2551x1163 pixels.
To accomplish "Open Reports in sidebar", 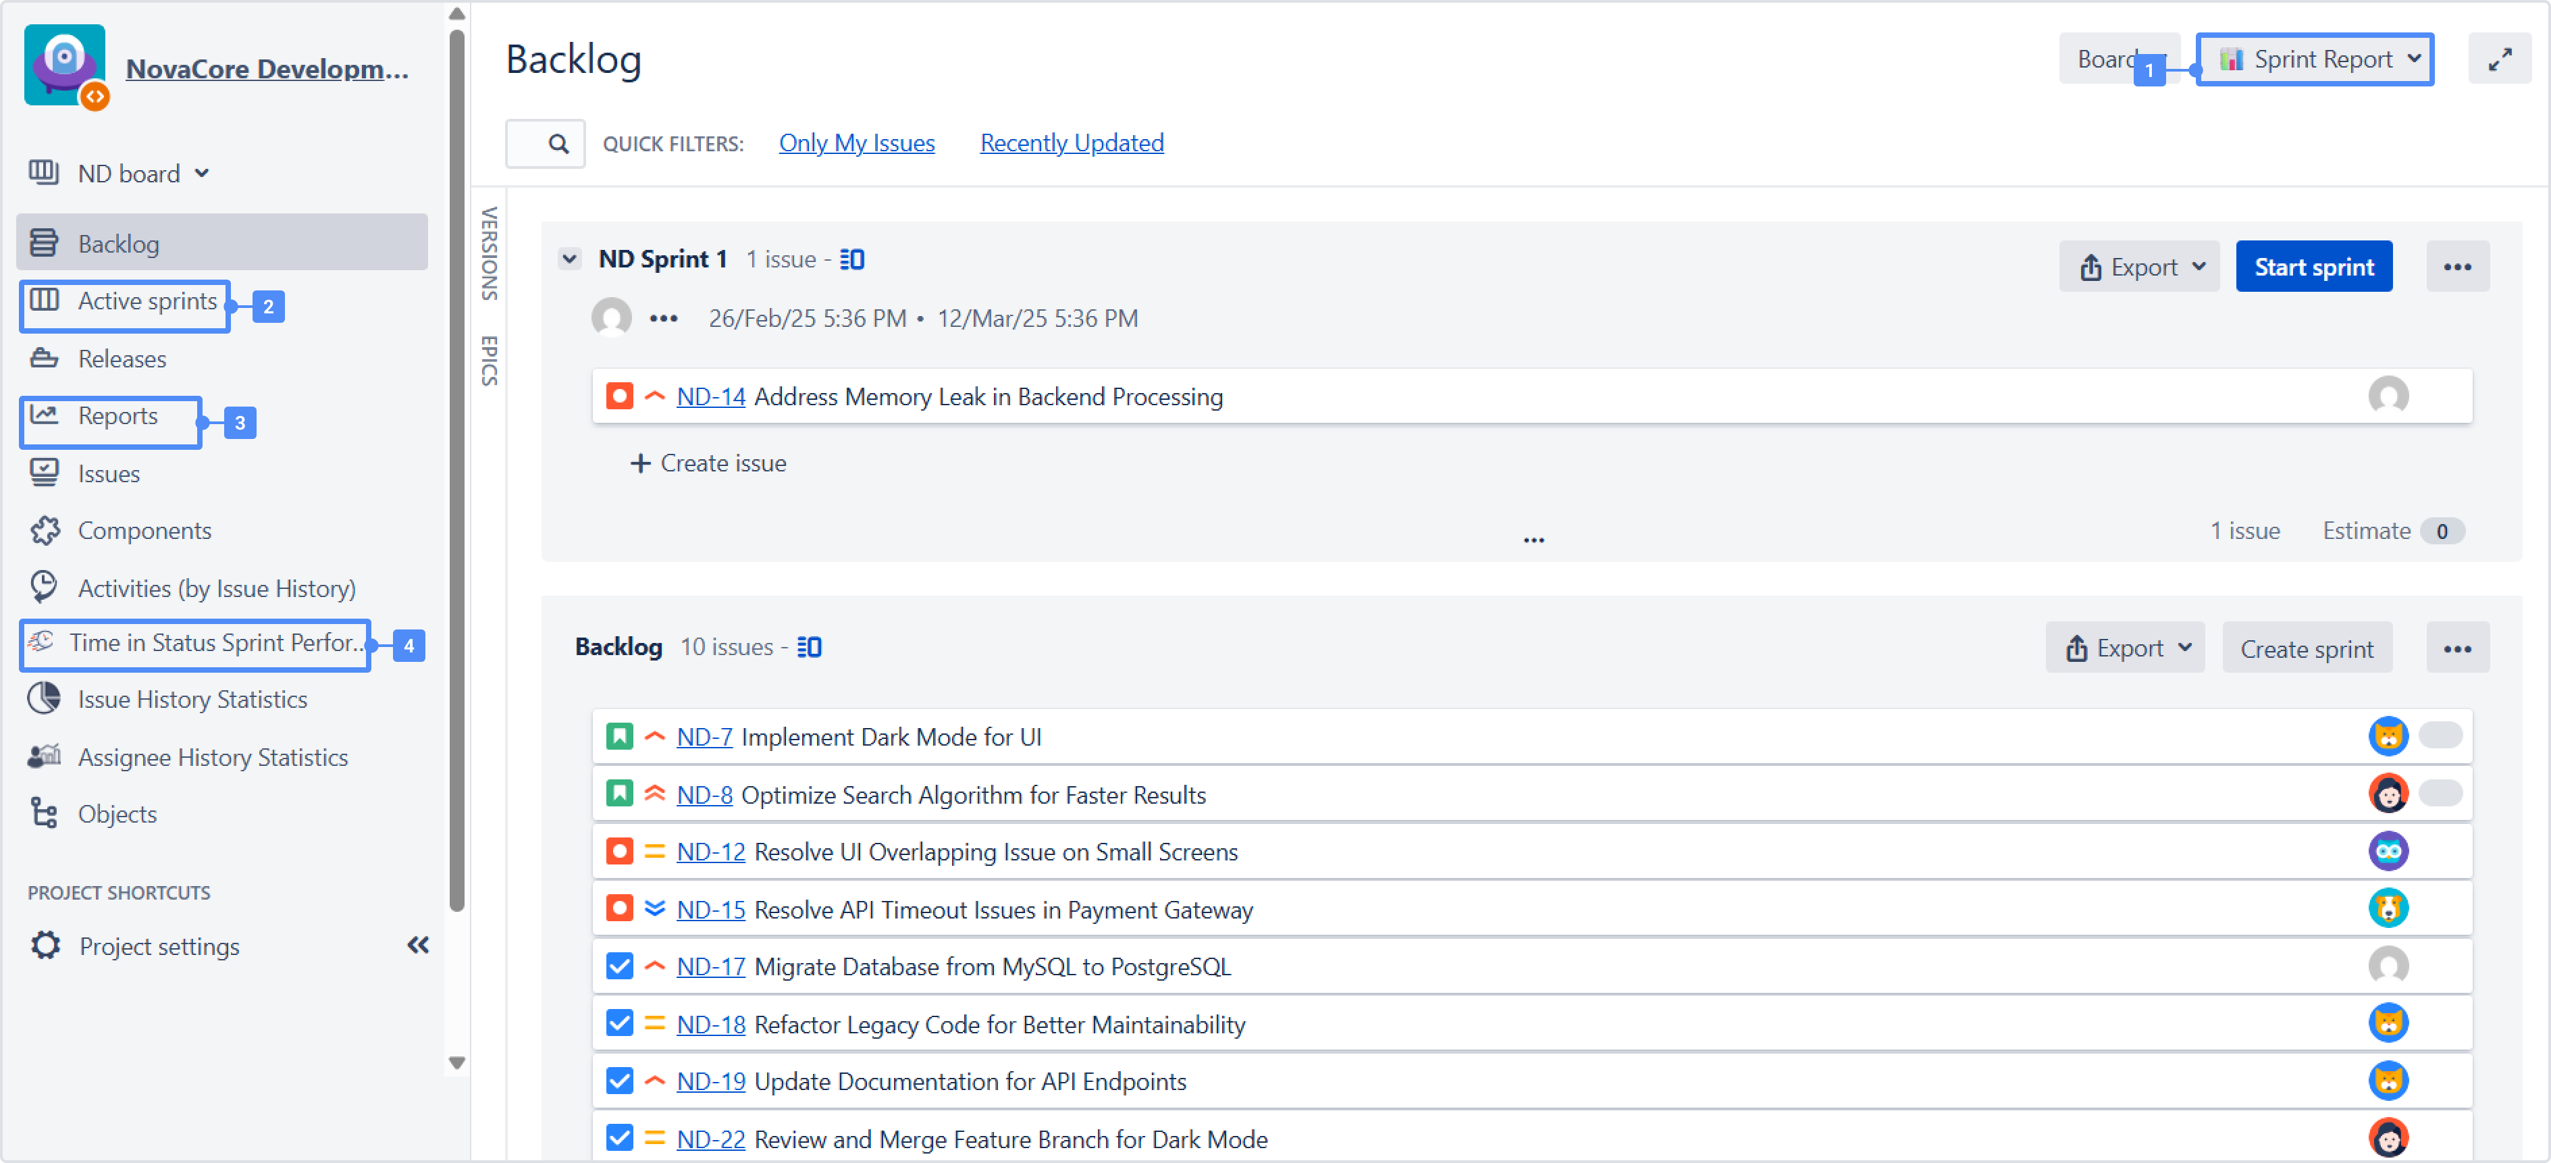I will pyautogui.click(x=117, y=416).
